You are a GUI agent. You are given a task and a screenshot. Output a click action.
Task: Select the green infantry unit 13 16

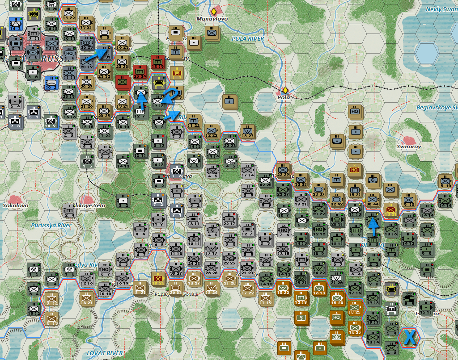tap(391, 230)
